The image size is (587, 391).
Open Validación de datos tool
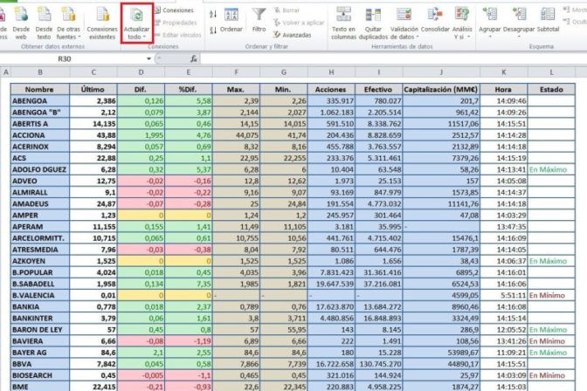[x=404, y=24]
